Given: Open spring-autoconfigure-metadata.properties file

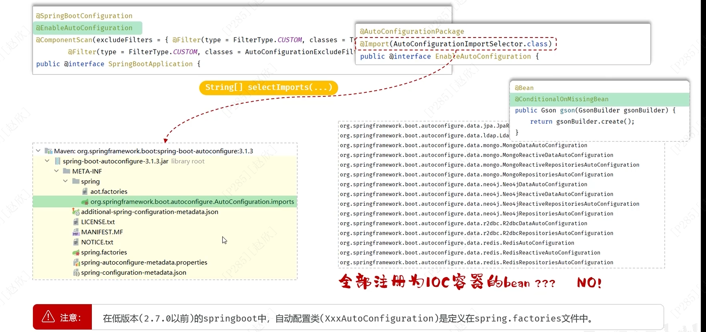Looking at the screenshot, I should pyautogui.click(x=144, y=262).
